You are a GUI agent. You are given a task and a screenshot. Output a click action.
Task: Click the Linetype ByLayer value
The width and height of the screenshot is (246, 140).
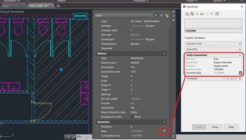point(143,26)
